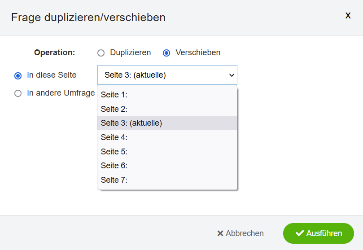Click the dialog title 'Frage duplizieren/verschieben'

(88, 18)
